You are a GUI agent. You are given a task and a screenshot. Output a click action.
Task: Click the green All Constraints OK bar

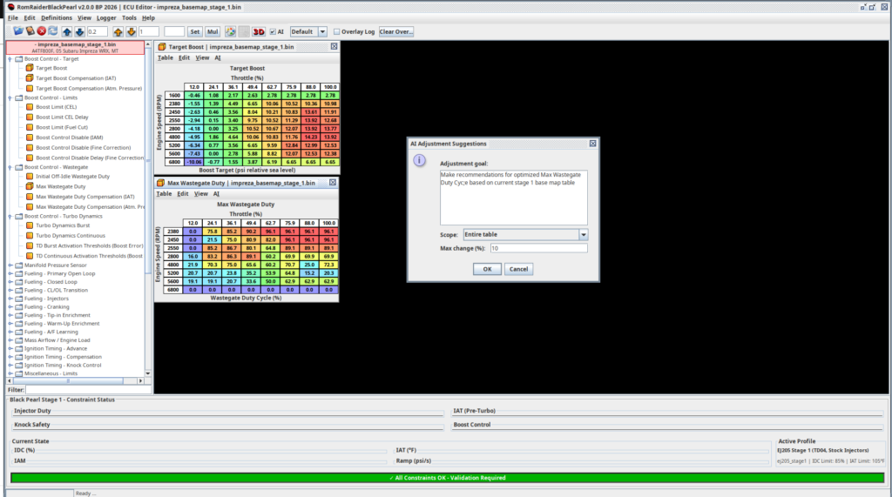coord(446,478)
